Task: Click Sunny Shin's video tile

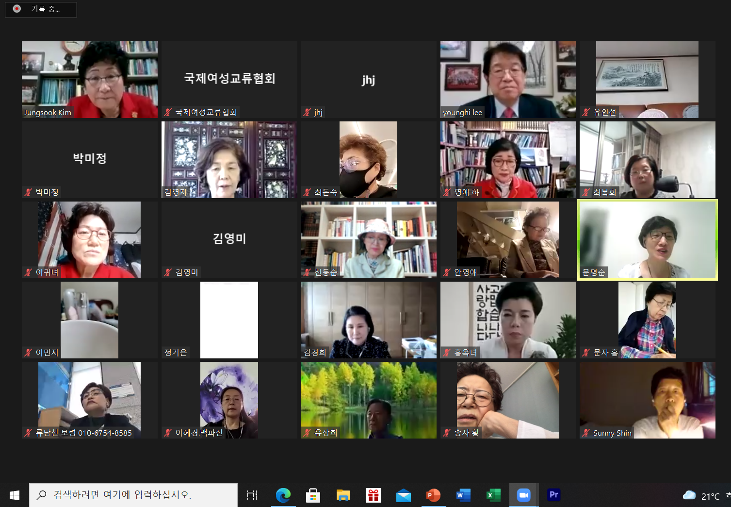Action: click(648, 400)
